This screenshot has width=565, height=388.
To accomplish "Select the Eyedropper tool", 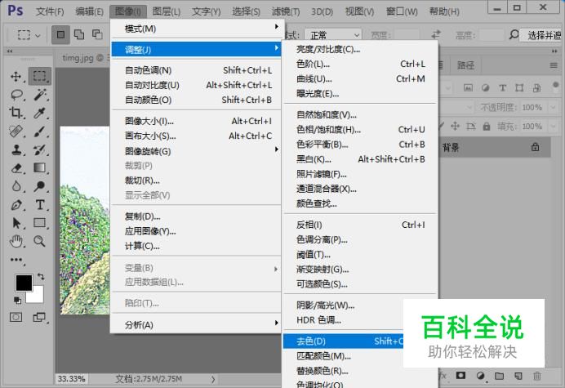I will click(x=40, y=113).
